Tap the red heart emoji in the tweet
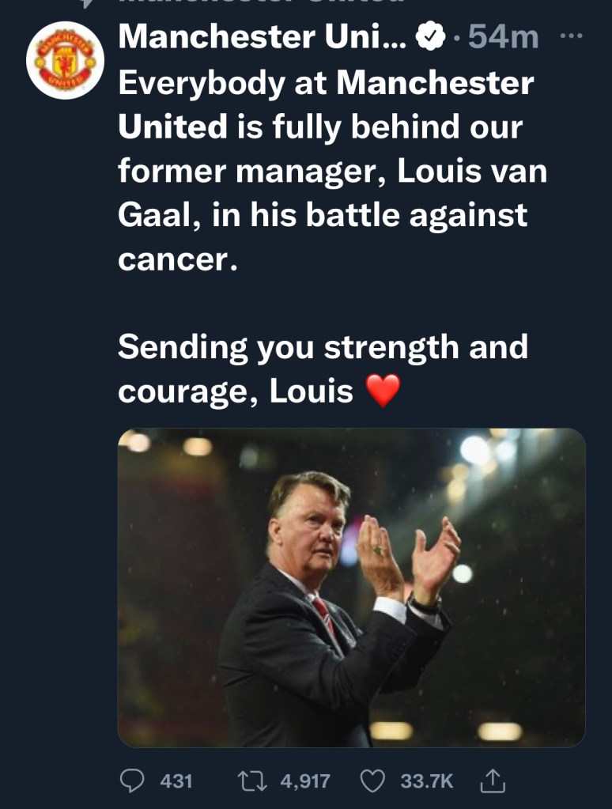612x809 pixels. pyautogui.click(x=383, y=391)
